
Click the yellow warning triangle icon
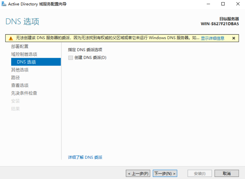[x=11, y=38]
